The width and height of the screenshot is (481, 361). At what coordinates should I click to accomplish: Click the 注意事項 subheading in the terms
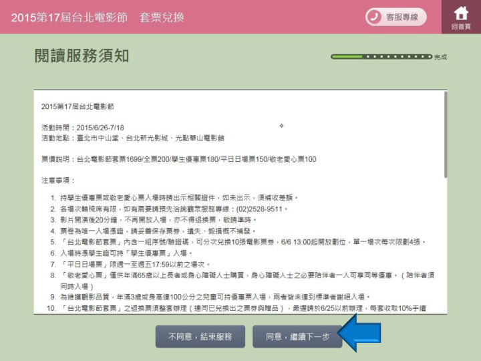coord(58,180)
